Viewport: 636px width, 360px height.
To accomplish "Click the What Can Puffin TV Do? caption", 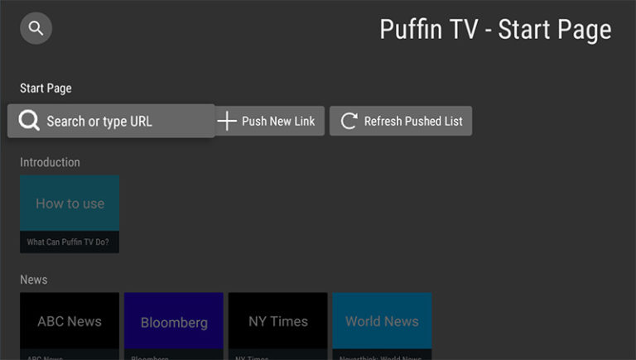I will (x=68, y=242).
